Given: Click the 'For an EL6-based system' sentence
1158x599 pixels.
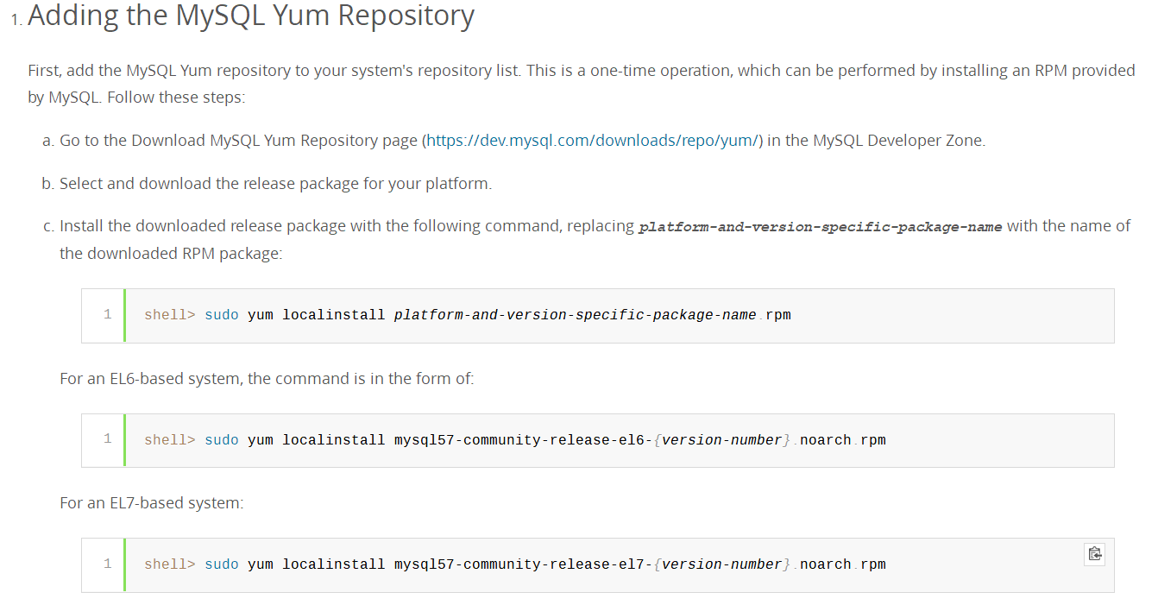Looking at the screenshot, I should [x=267, y=378].
